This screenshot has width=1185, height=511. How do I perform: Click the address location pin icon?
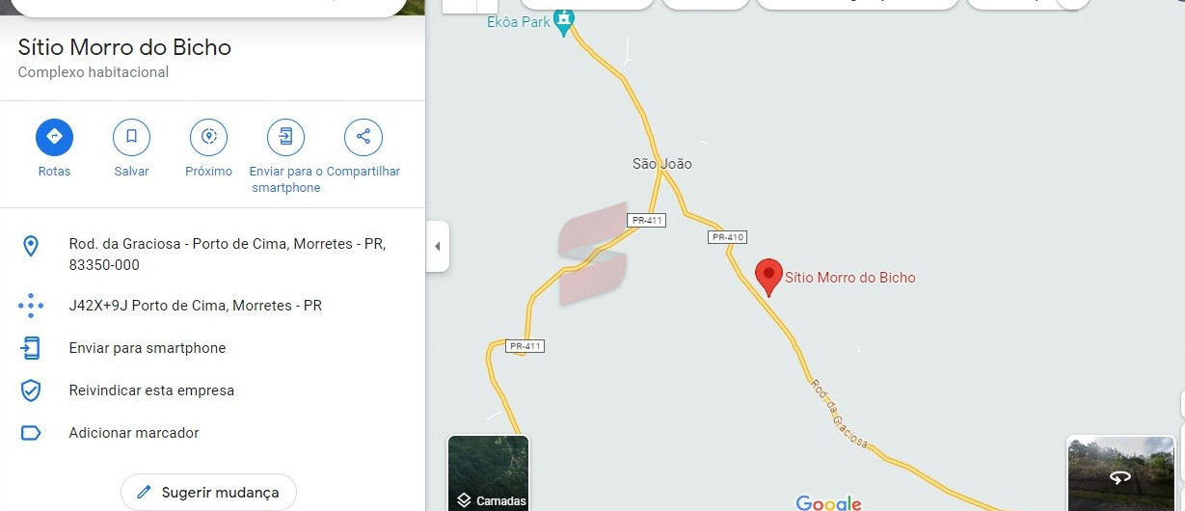31,246
